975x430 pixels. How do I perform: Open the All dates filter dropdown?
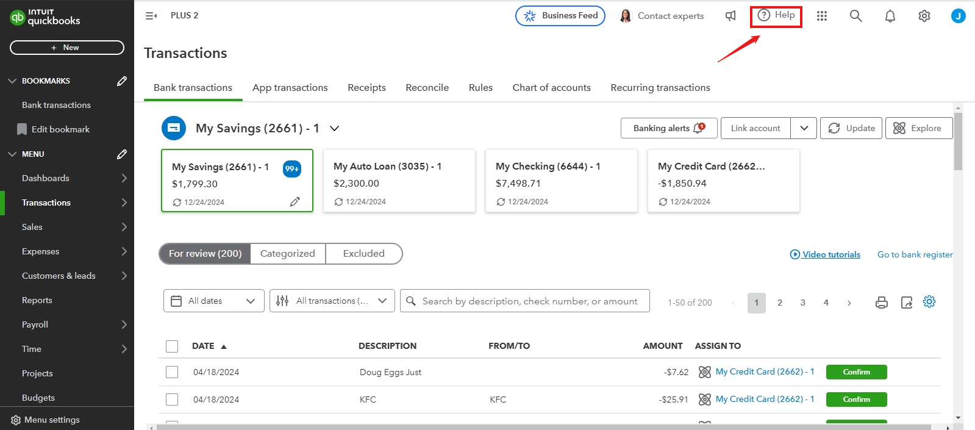pyautogui.click(x=213, y=301)
